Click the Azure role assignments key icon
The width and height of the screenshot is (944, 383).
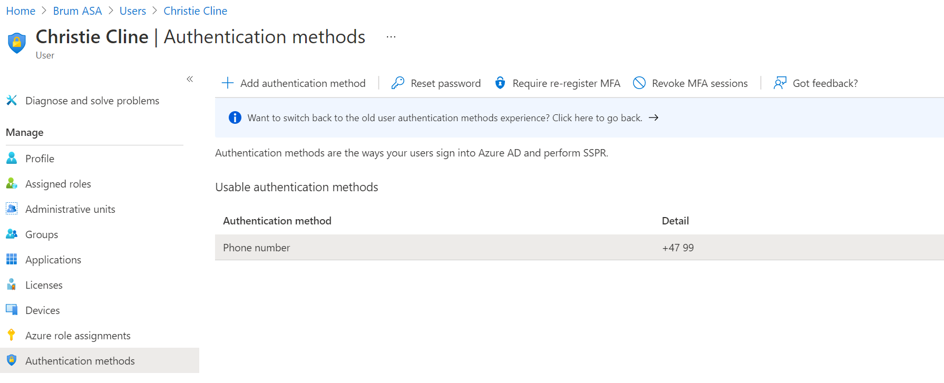pos(12,335)
